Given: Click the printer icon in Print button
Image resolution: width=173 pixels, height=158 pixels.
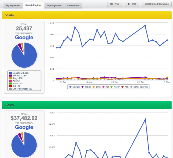Looking at the screenshot, I should coord(111,4).
